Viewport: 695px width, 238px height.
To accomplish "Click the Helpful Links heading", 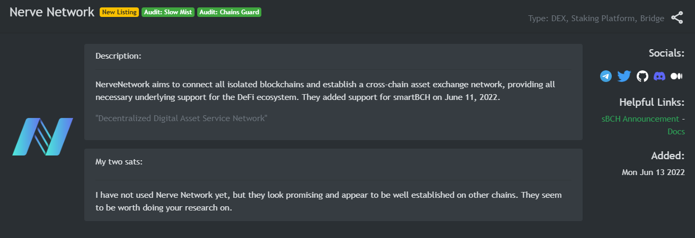I will (x=652, y=102).
